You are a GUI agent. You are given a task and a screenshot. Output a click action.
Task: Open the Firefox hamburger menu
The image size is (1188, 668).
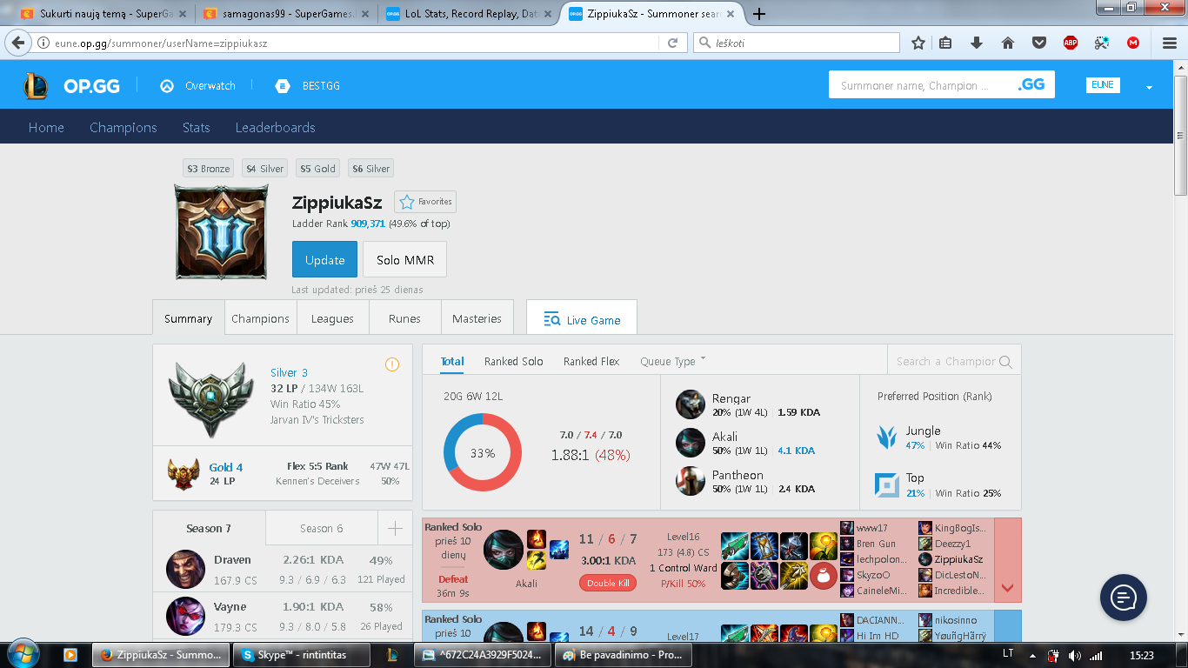[x=1170, y=43]
